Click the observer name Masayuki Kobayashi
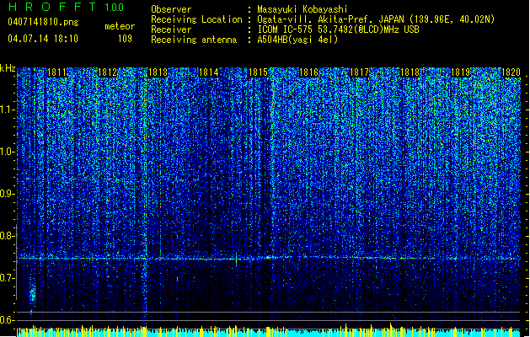The image size is (530, 337). pyautogui.click(x=302, y=9)
